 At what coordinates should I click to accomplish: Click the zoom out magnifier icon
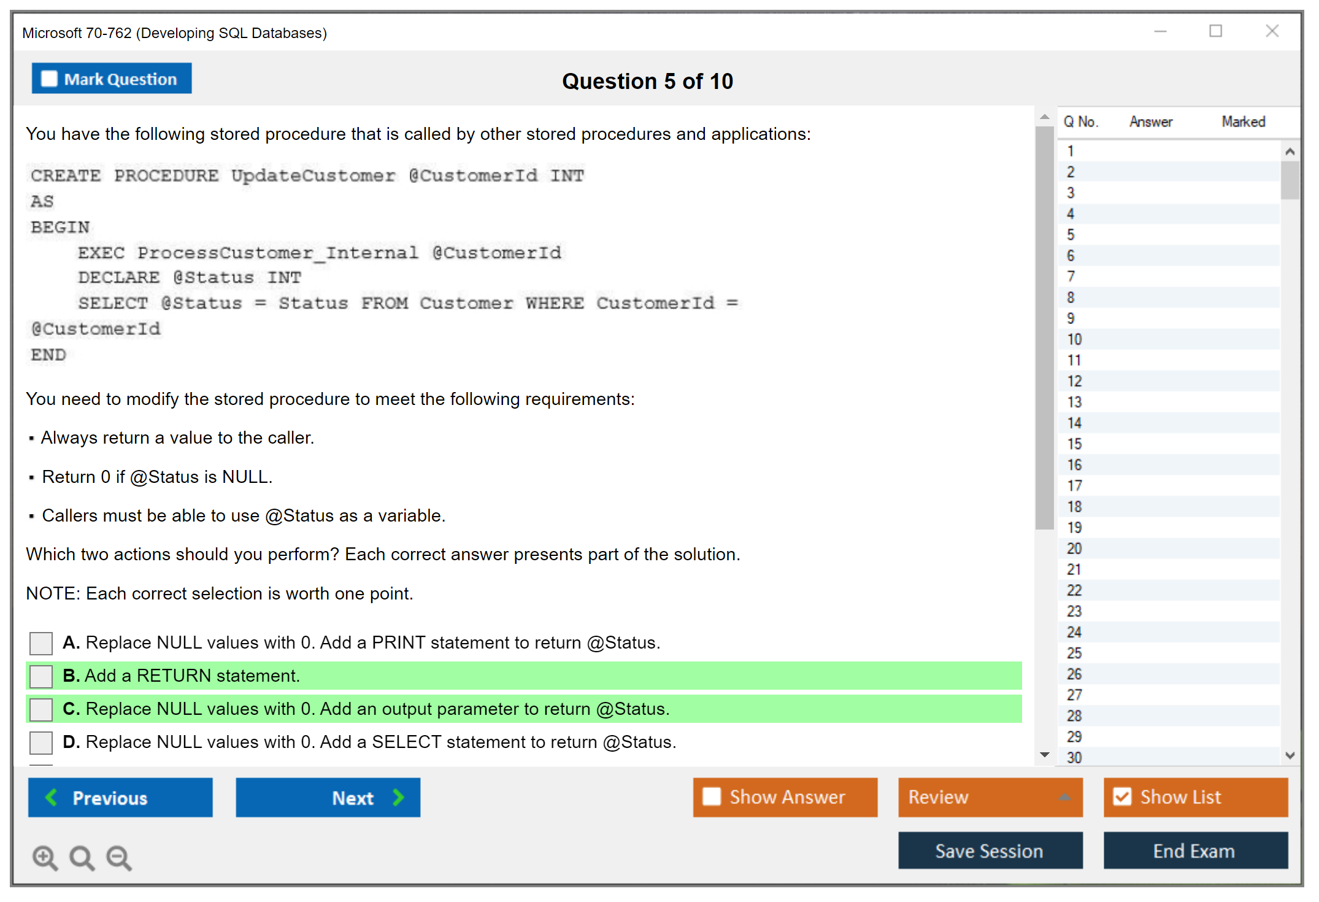[x=119, y=857]
